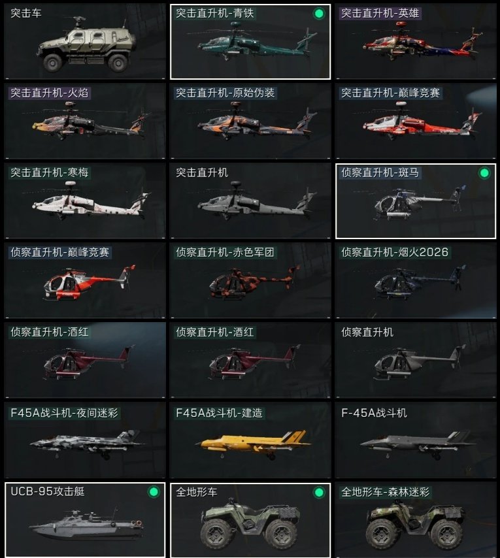Choose the F45A战斗机-夜间迷彩 jet skin
The width and height of the screenshot is (500, 558).
pos(85,440)
